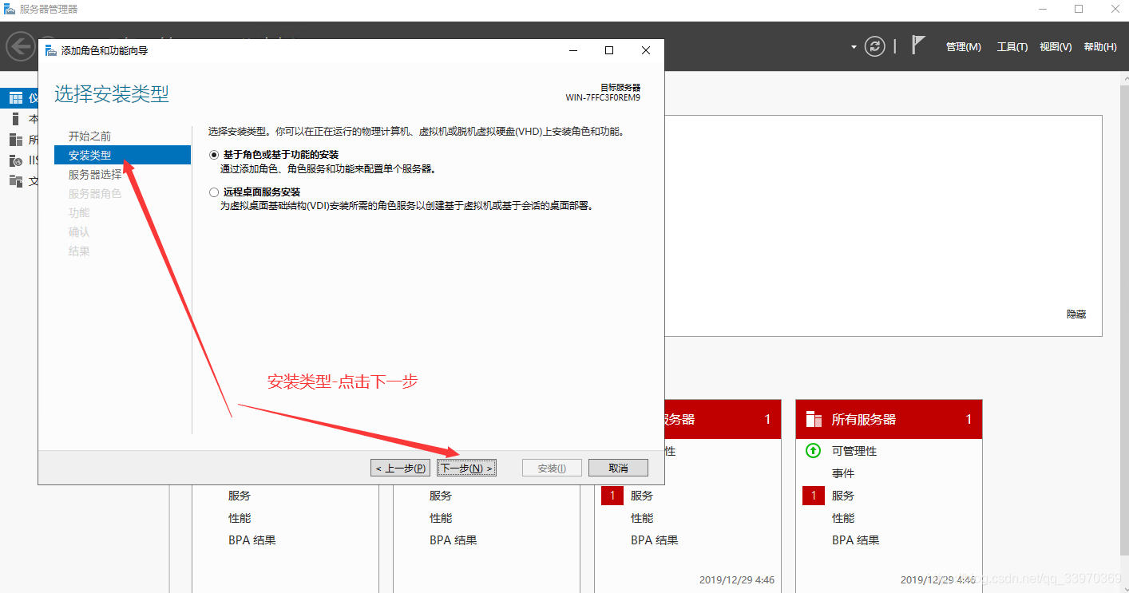Click Server Manager title bar app icon
Screen dimensions: 1129x593
click(x=9, y=9)
